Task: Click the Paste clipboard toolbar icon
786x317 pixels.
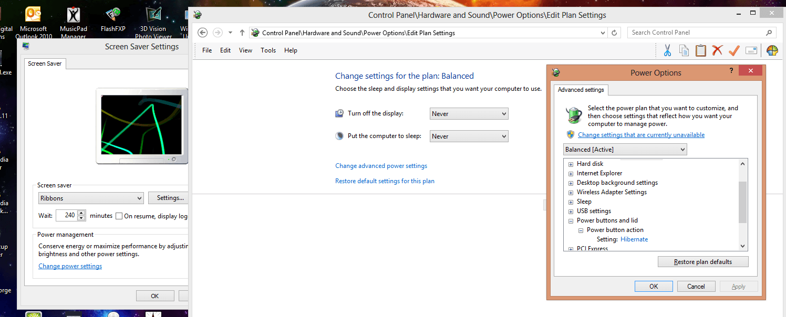Action: click(701, 50)
